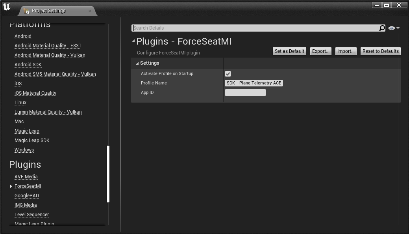Screen dimensions: 409x234
Task: Open Android platform settings
Action: coord(23,36)
